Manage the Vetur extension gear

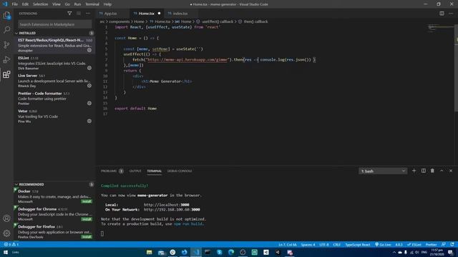pyautogui.click(x=89, y=121)
